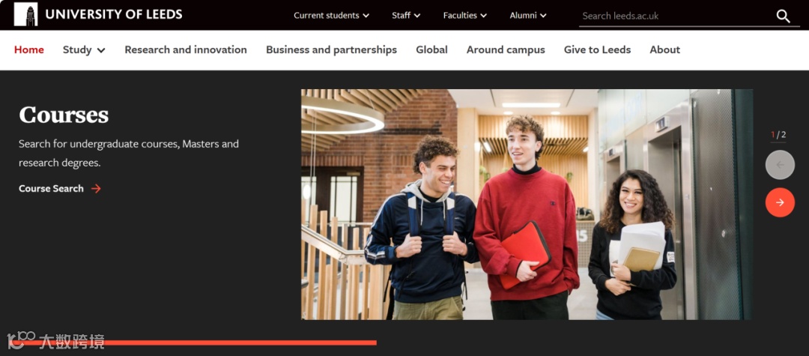
Task: Open the About page
Action: tap(664, 50)
